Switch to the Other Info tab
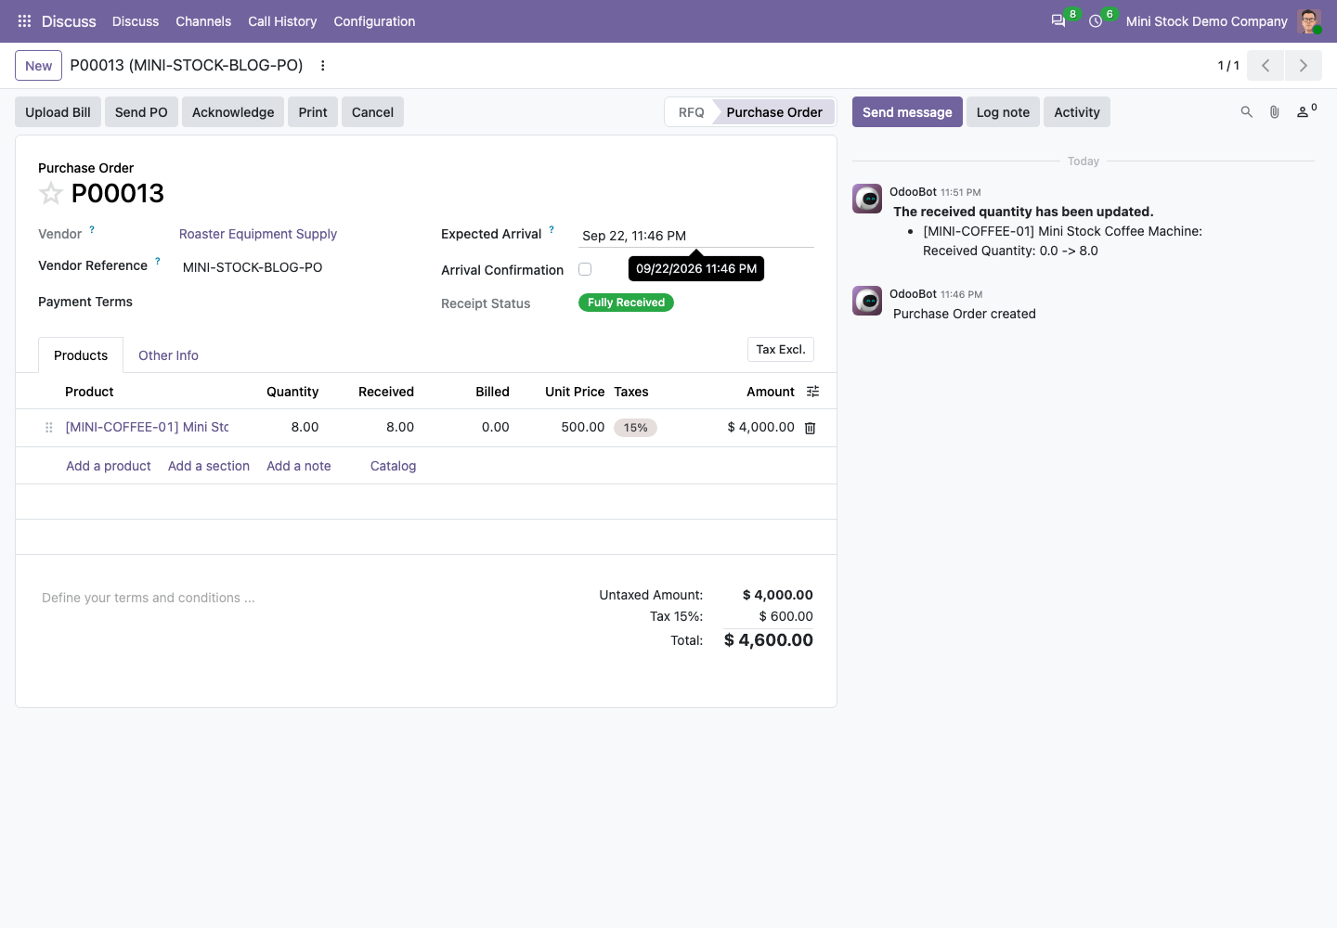This screenshot has width=1337, height=928. tap(168, 355)
